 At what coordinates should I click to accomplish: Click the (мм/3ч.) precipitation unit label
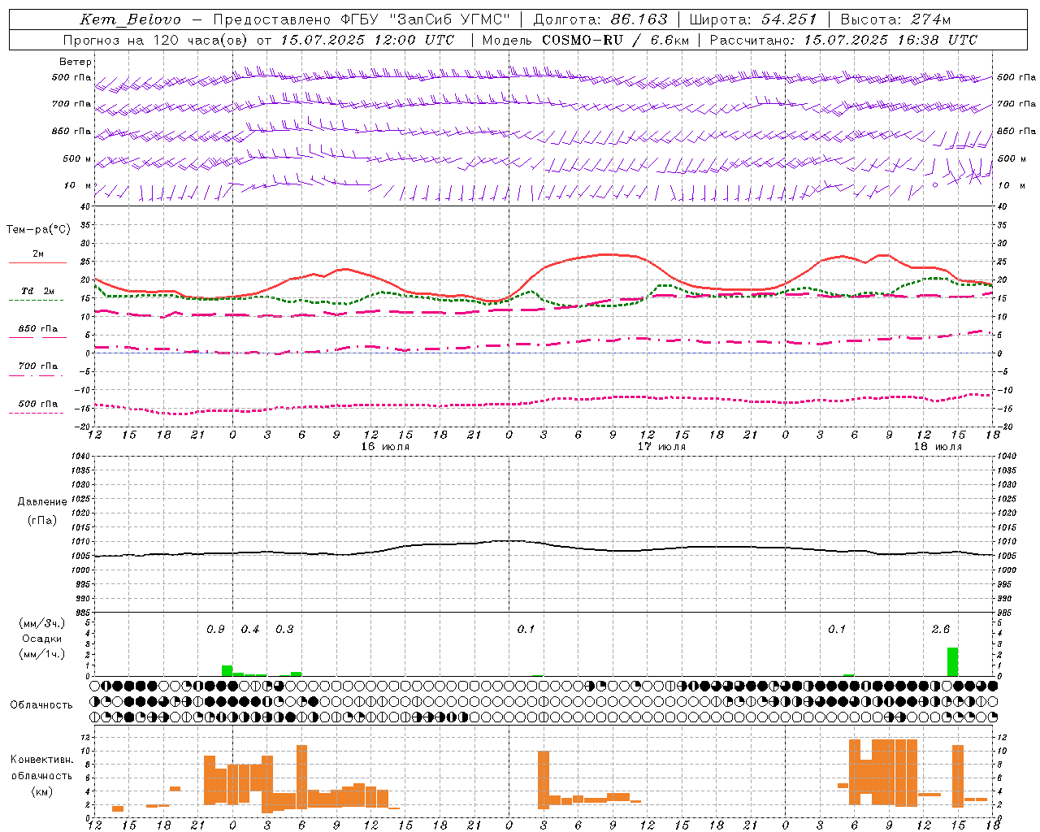[x=41, y=623]
